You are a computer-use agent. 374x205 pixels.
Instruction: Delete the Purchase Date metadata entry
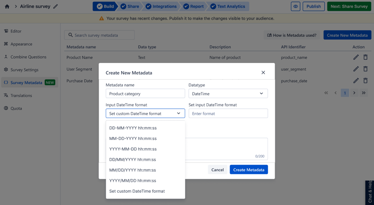click(x=365, y=81)
